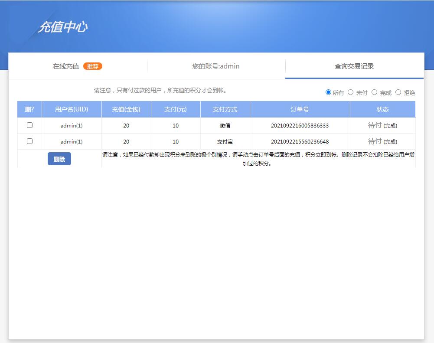This screenshot has width=434, height=343.
Task: Click the 订单号 column header
Action: click(299, 109)
